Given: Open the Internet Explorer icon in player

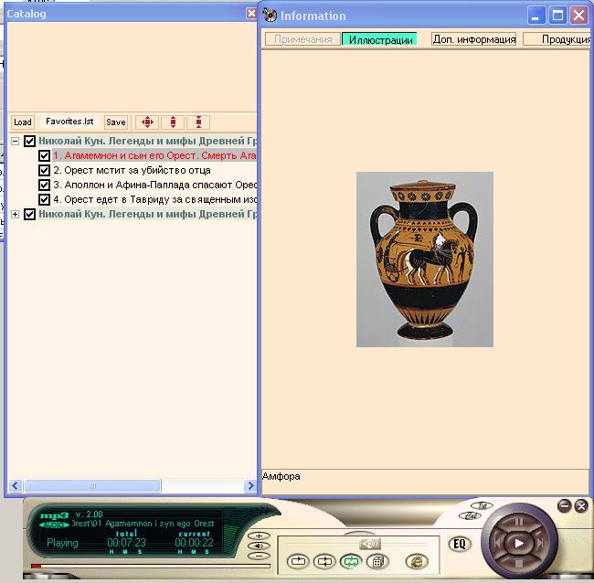Looking at the screenshot, I should point(417,561).
